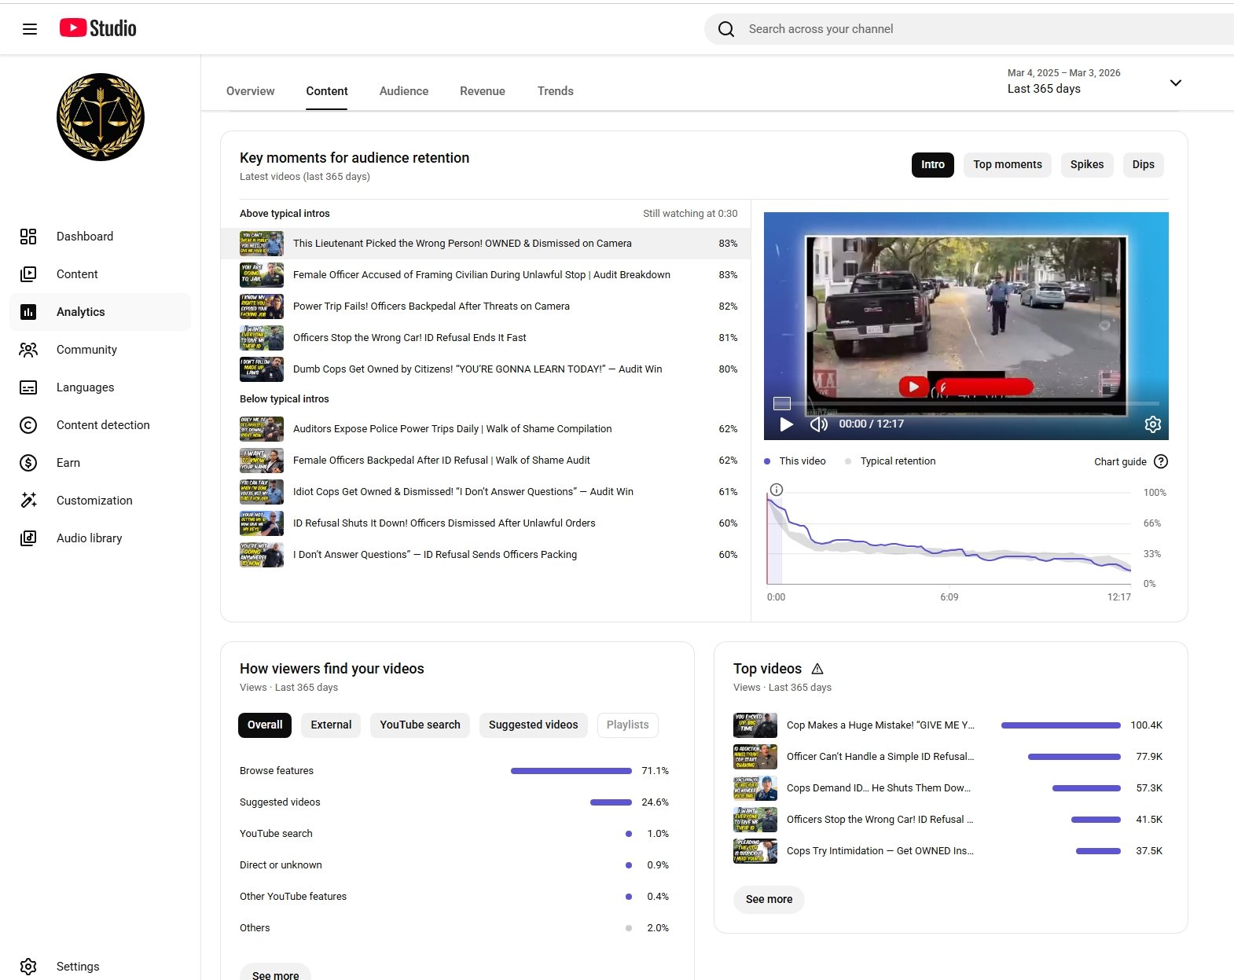Image resolution: width=1234 pixels, height=980 pixels.
Task: Click See more under Top videos
Action: click(769, 899)
